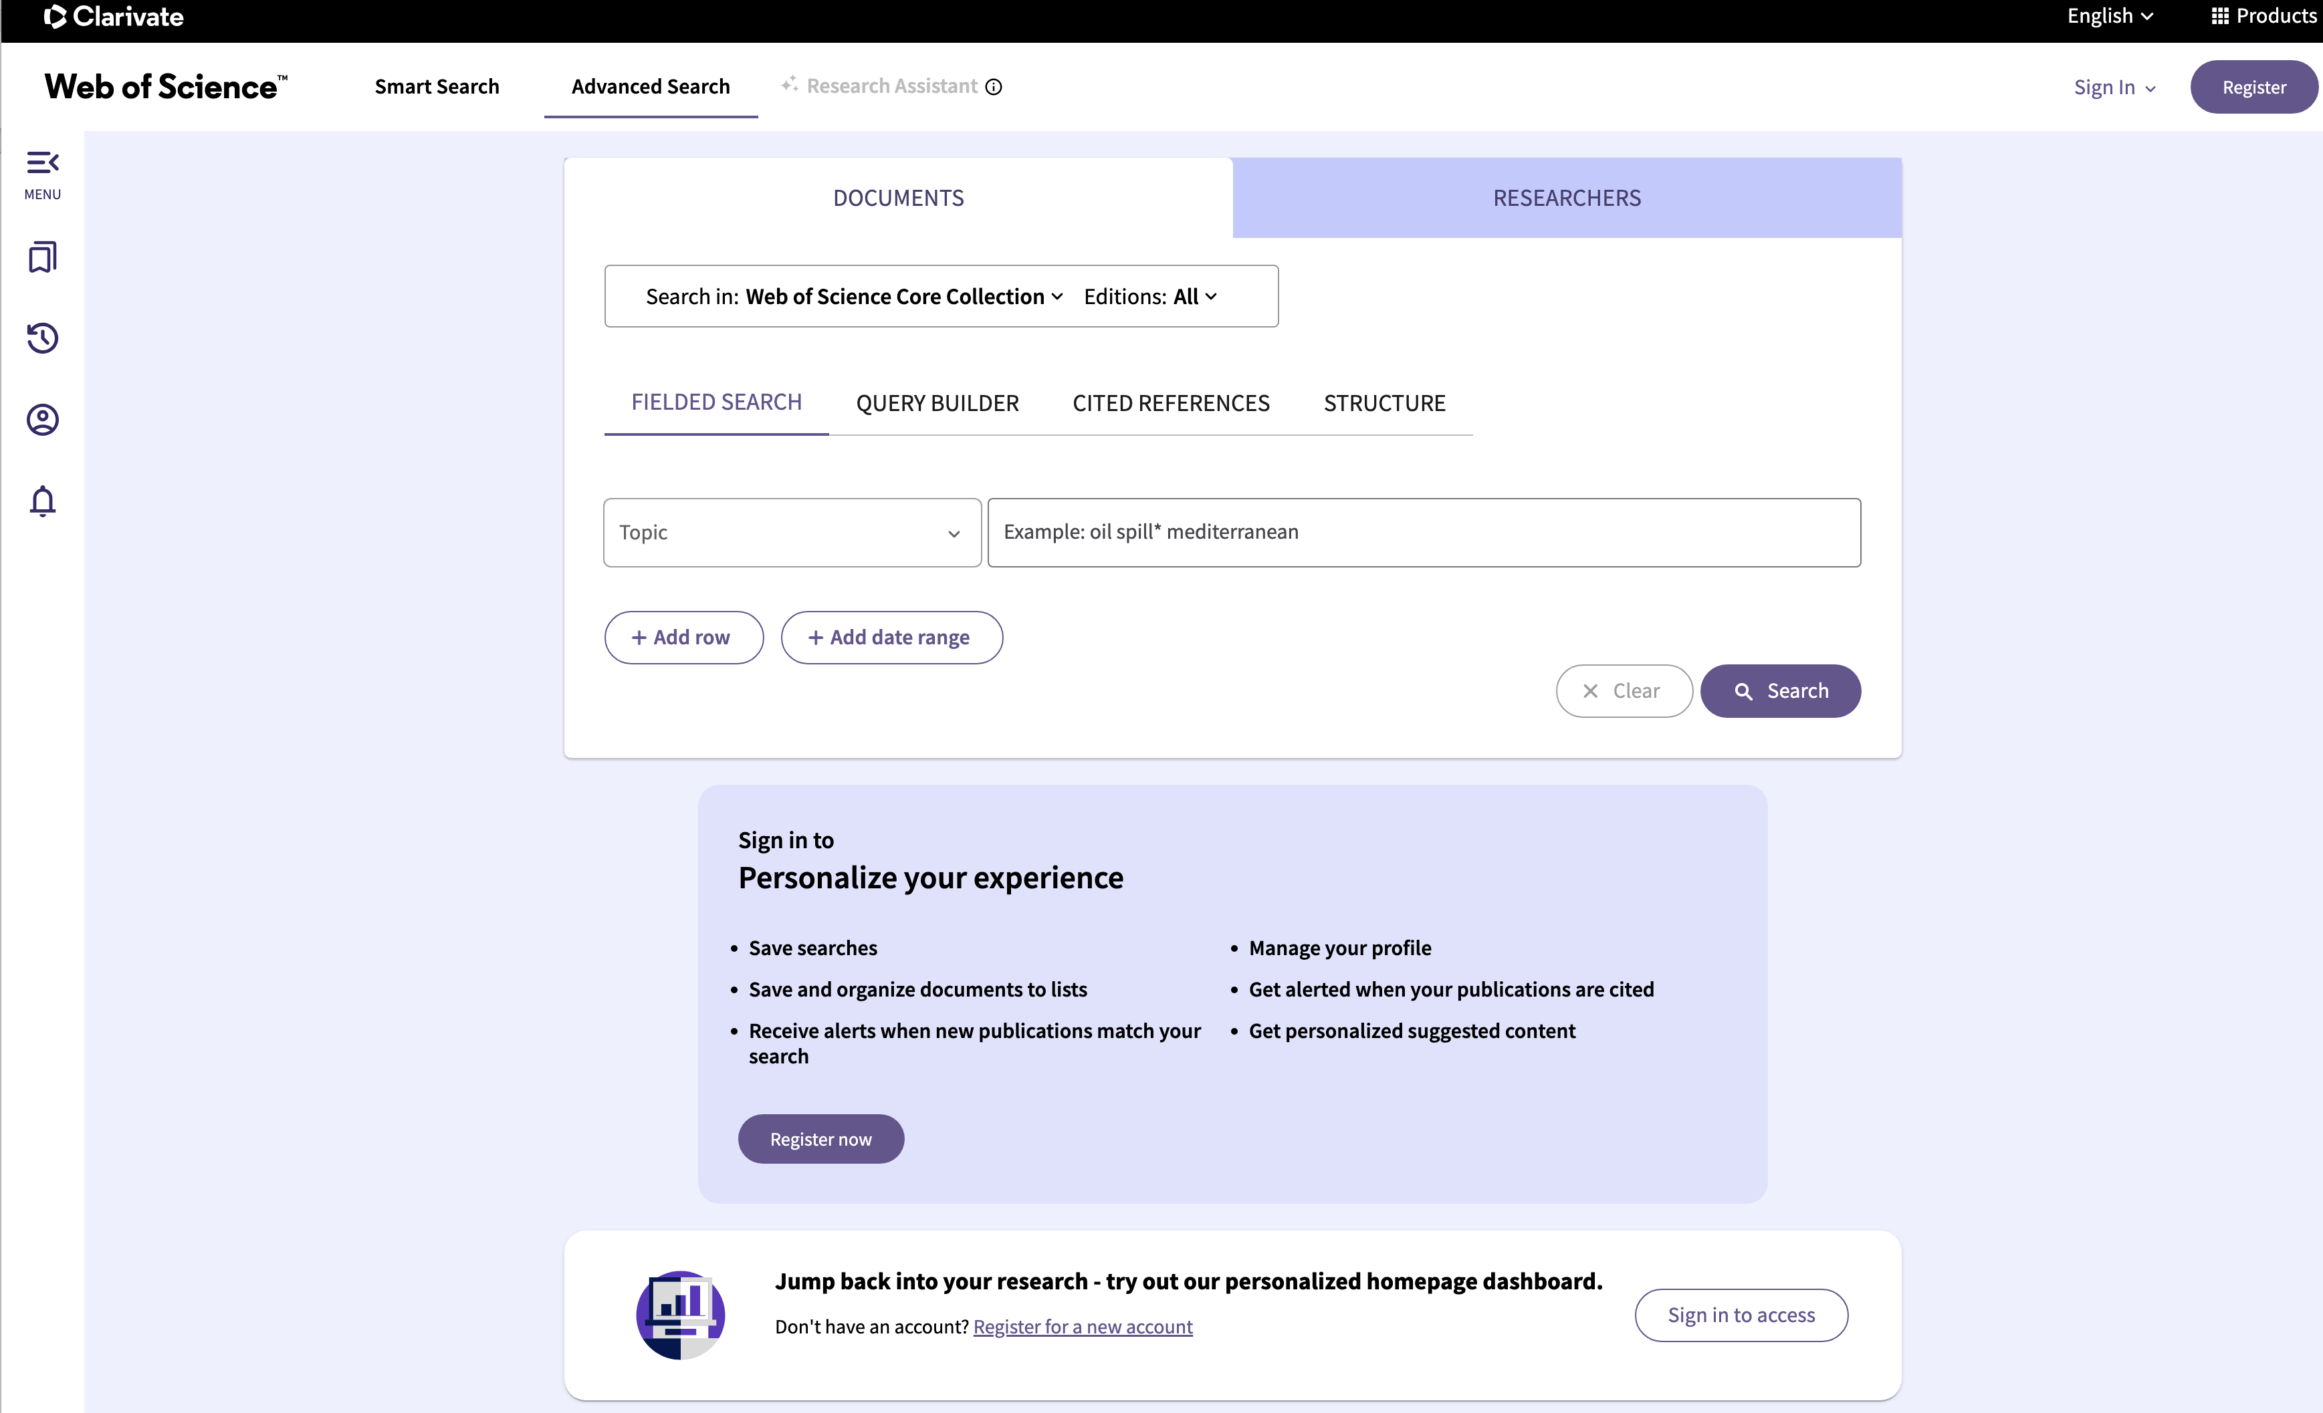Click the Add date range button
This screenshot has height=1413, width=2323.
pos(891,637)
